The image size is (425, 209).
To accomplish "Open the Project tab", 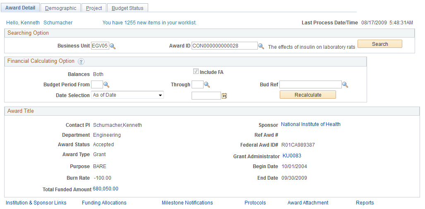I will click(94, 8).
